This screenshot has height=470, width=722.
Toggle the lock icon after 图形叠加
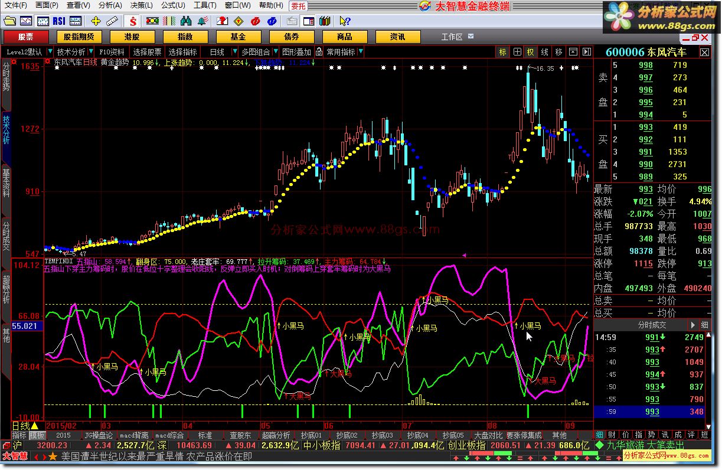click(319, 52)
